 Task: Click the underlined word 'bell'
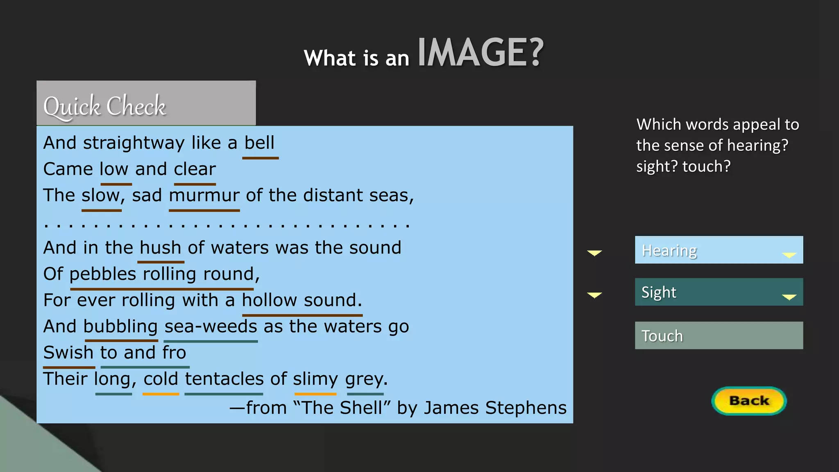click(259, 143)
